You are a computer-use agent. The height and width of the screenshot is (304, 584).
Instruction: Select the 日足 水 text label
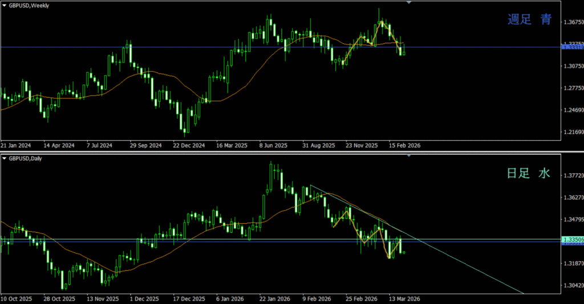(528, 174)
